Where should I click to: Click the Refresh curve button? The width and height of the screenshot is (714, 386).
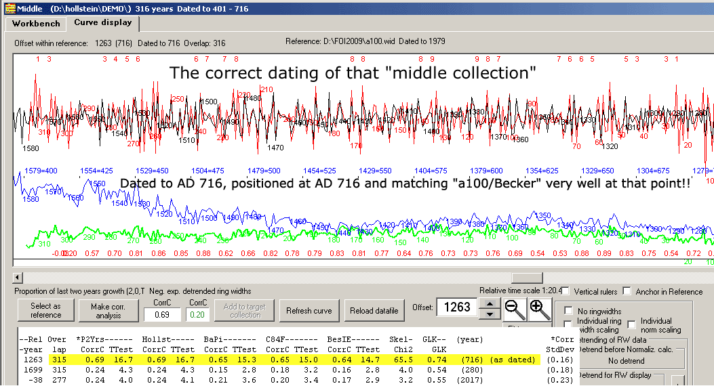point(309,311)
